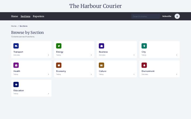Open Health section via its chevron arrow
191x119 pixels.
(49, 74)
